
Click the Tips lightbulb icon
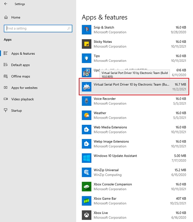tap(87, 58)
